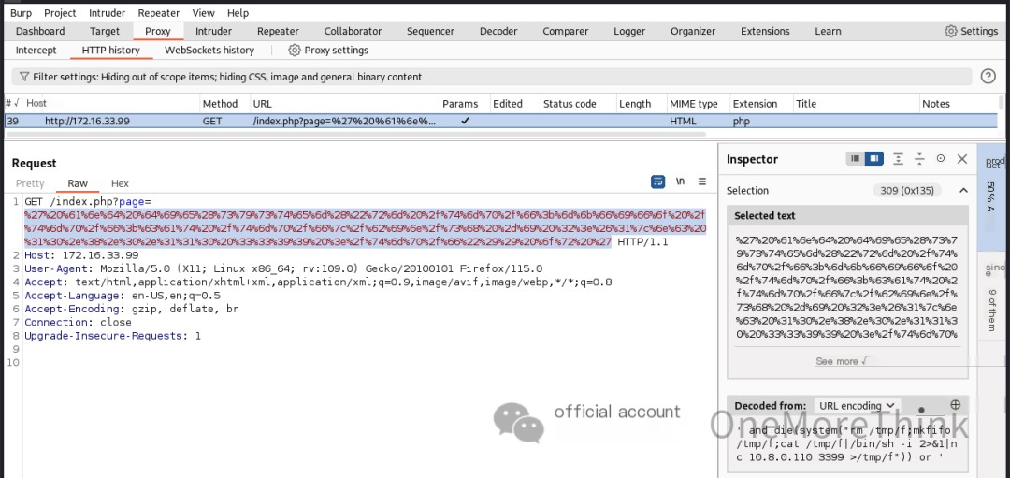Viewport: 1010px width, 478px height.
Task: Sort by Edited column header
Action: pos(514,103)
